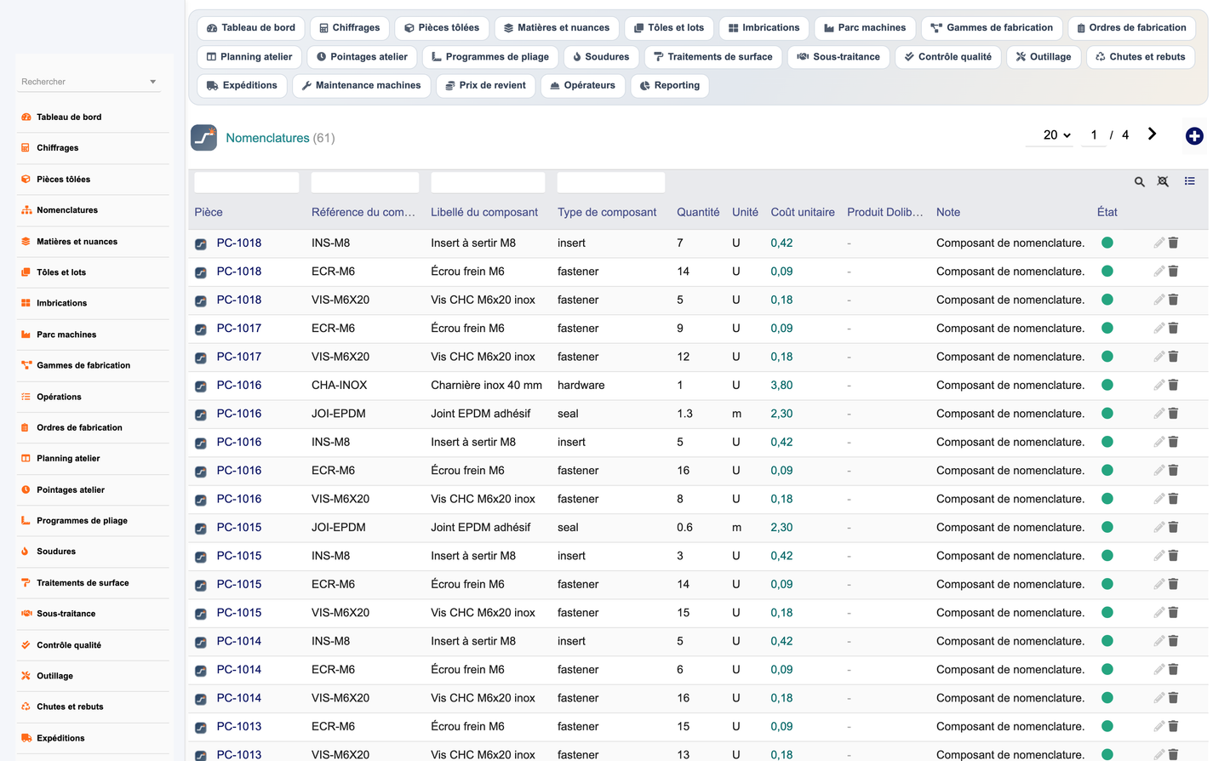Click sidebar Tableau de bord icon
This screenshot has height=761, width=1230.
[x=26, y=117]
